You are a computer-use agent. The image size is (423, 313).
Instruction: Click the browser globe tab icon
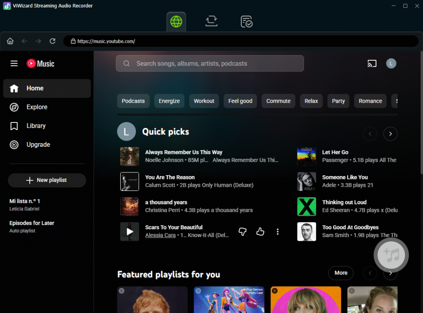click(x=176, y=21)
